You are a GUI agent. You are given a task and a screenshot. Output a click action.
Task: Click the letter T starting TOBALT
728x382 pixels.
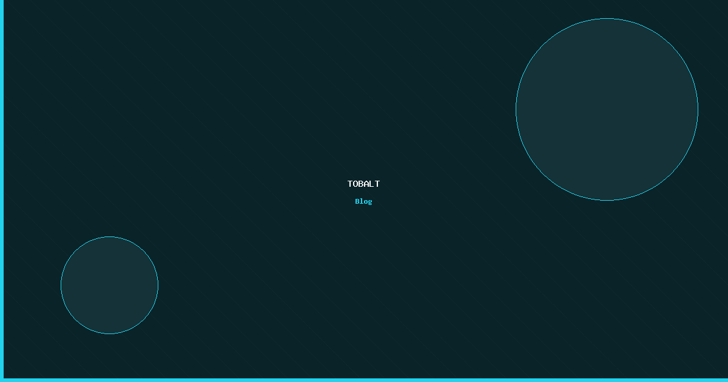(x=350, y=184)
